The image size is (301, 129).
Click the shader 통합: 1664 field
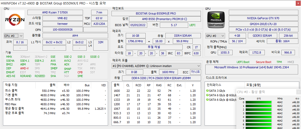(282, 41)
